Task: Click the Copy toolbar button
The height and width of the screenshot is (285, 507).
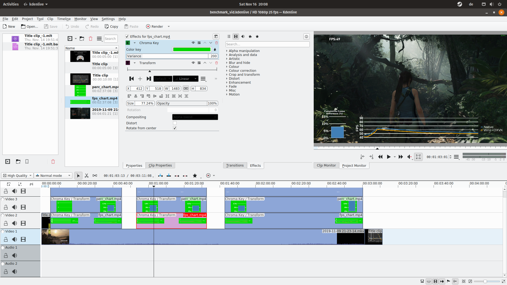Action: (111, 27)
